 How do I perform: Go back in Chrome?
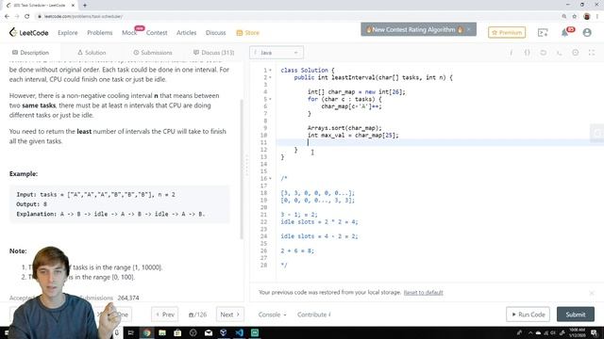pyautogui.click(x=7, y=16)
